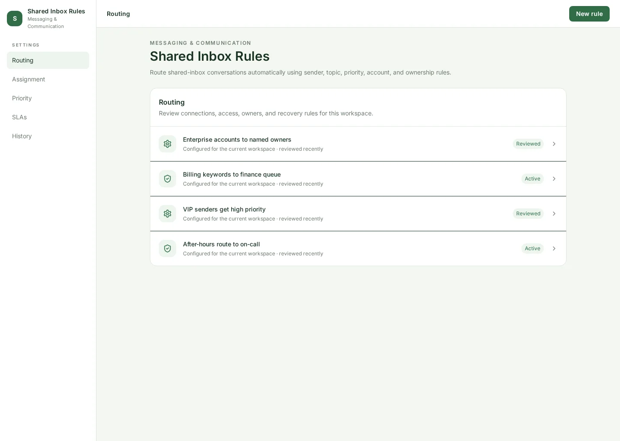Click the Reviewed badge on VIP senders
620x441 pixels.
528,214
